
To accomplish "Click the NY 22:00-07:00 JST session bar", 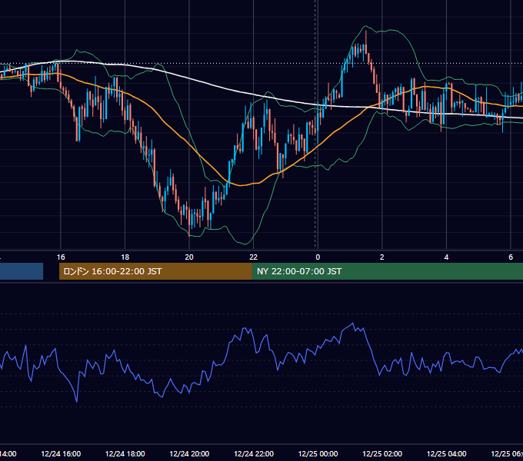I will [387, 271].
